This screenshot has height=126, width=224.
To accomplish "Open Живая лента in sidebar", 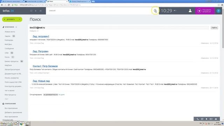I will point(10,32).
